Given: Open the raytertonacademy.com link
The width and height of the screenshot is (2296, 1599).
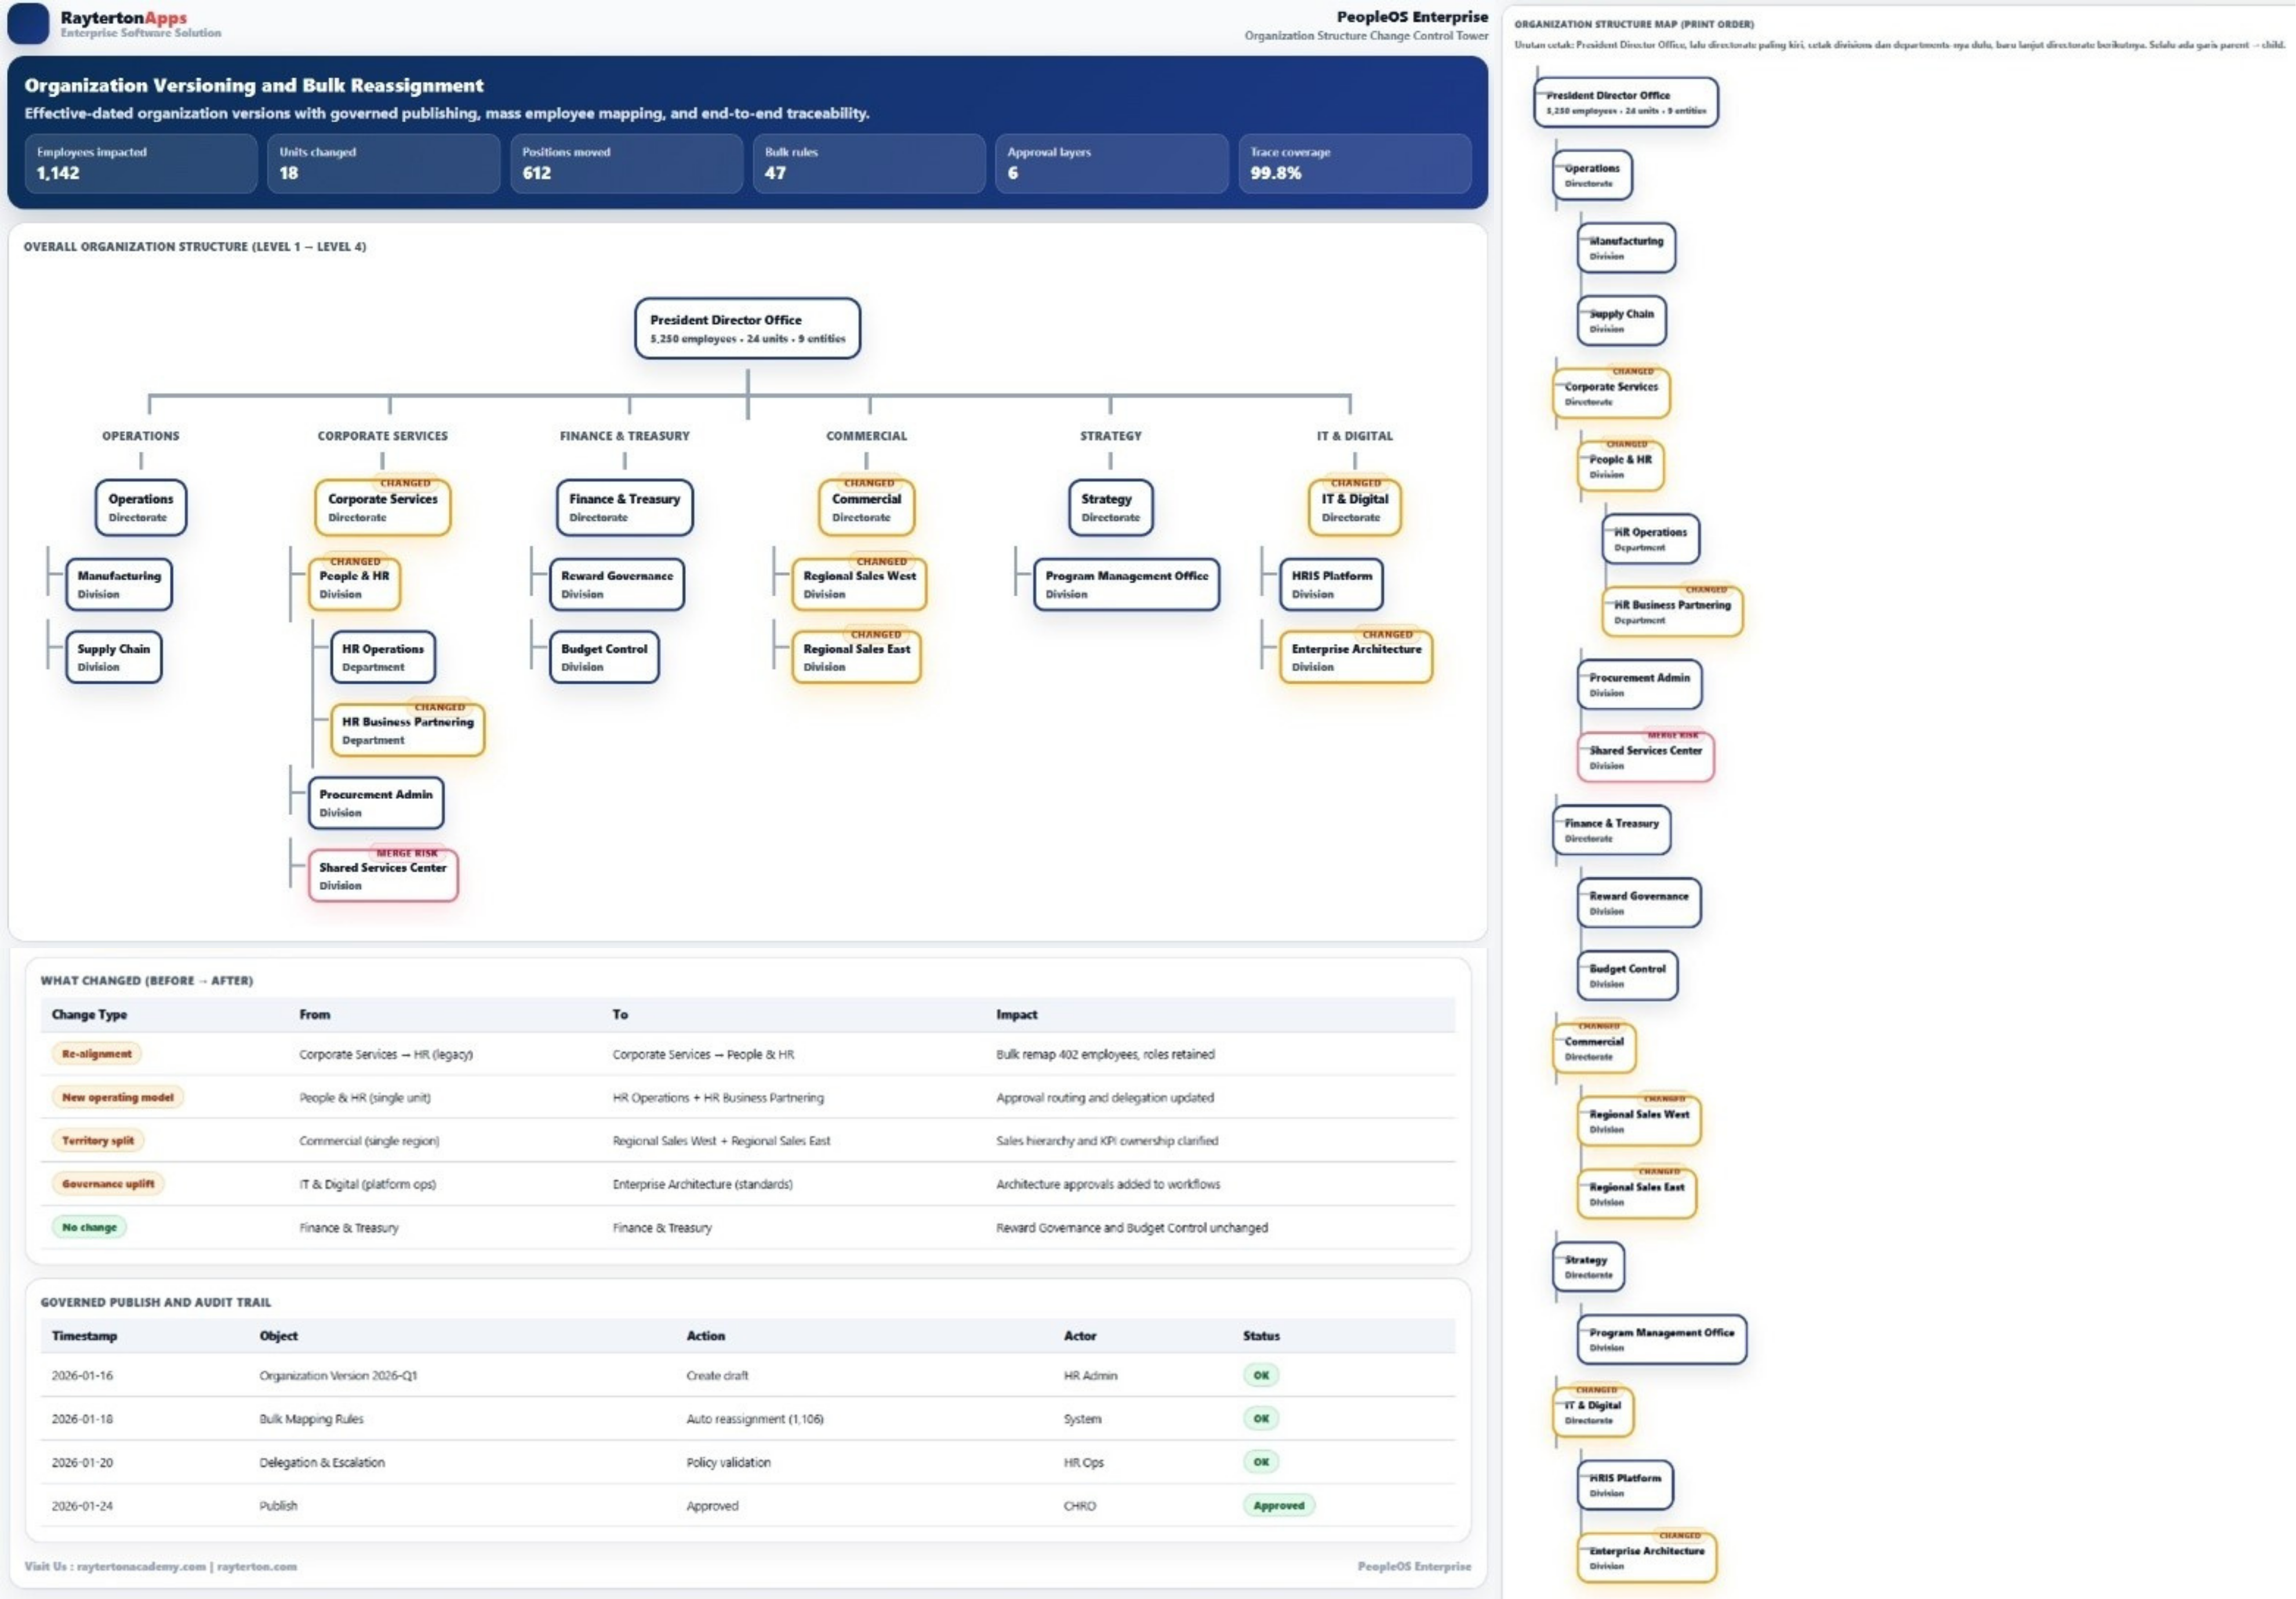Looking at the screenshot, I should [142, 1567].
